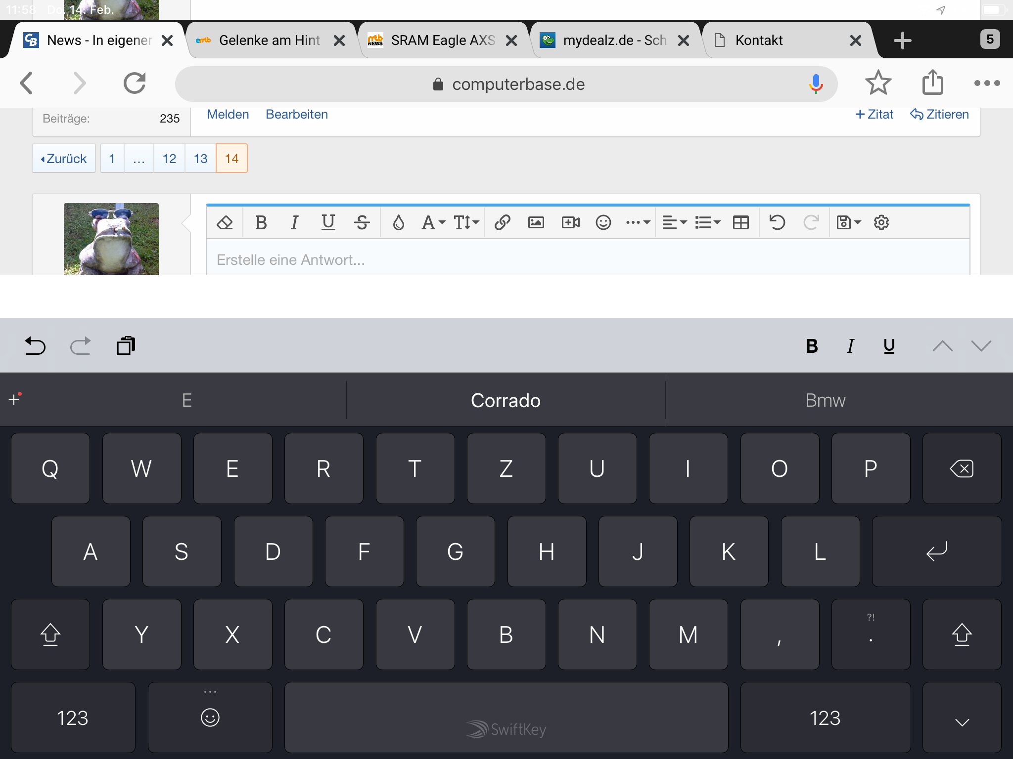This screenshot has height=759, width=1013.
Task: Open editor settings gear icon
Action: [881, 222]
